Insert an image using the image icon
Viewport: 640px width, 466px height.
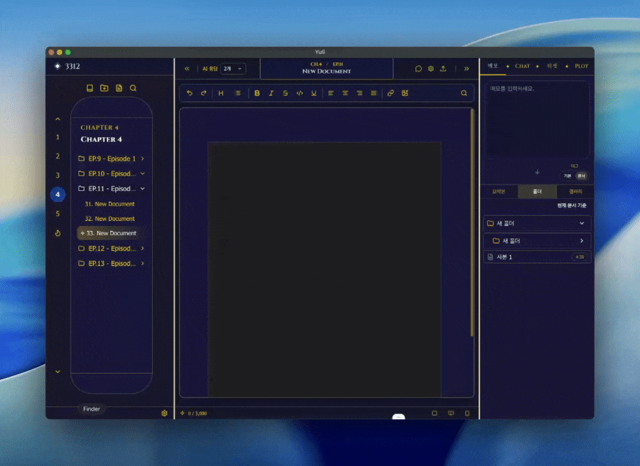[x=405, y=93]
